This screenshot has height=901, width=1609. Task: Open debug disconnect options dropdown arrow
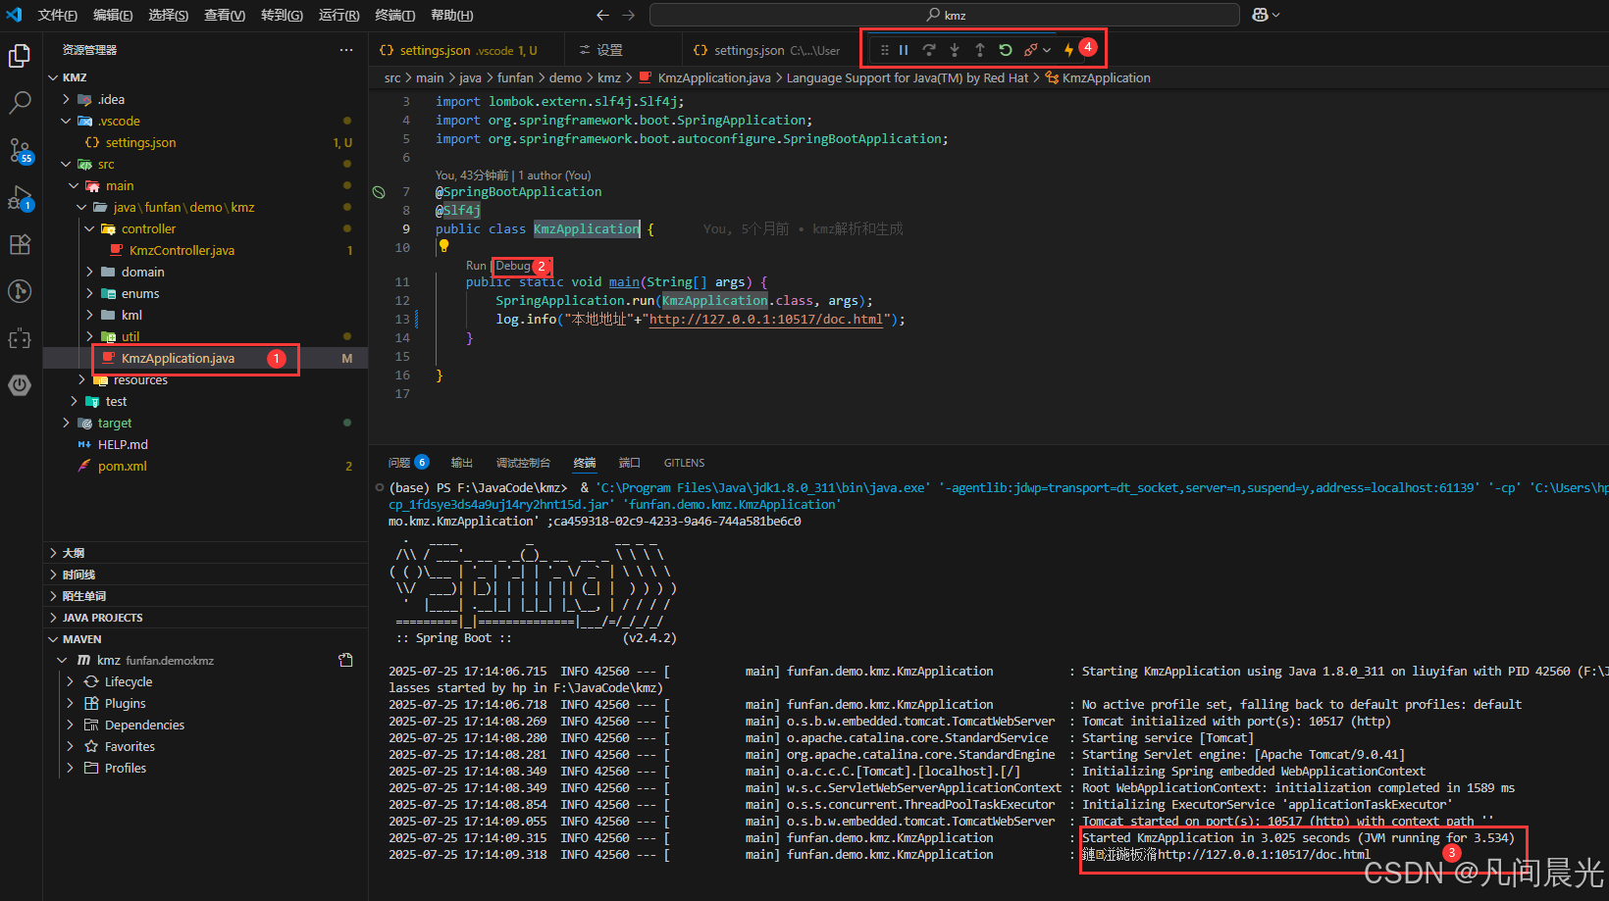pos(1047,50)
